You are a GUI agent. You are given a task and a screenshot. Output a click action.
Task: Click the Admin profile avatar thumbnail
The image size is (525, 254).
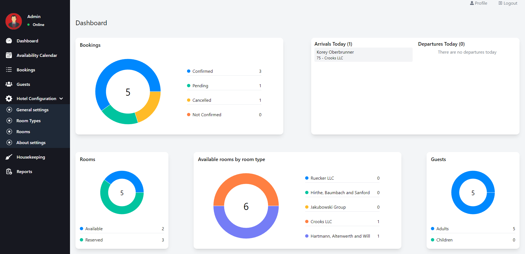pos(13,21)
